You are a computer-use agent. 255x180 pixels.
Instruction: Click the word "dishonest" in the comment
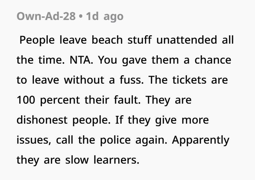pos(42,120)
